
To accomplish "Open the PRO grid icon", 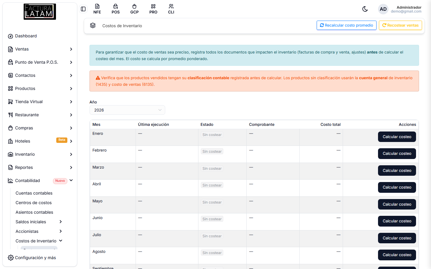I will (x=153, y=9).
